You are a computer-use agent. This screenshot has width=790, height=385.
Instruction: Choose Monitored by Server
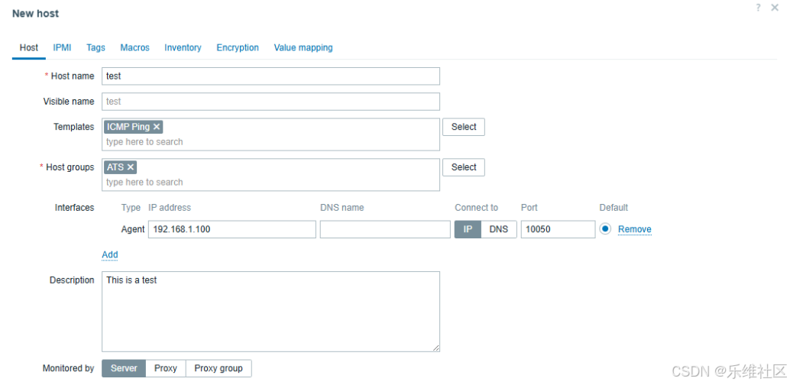click(124, 368)
